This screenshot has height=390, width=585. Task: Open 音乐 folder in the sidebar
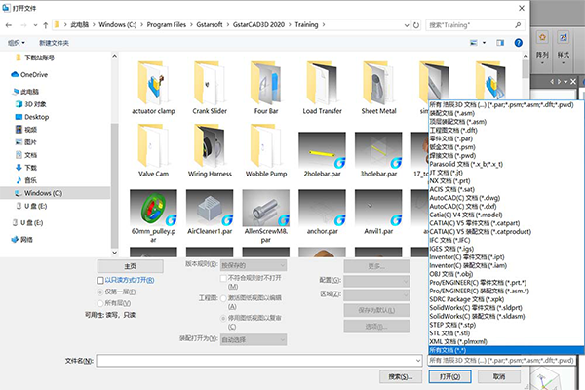(26, 180)
